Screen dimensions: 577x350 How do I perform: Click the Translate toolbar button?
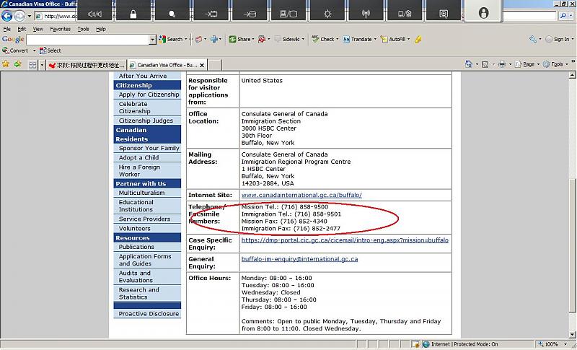click(358, 39)
